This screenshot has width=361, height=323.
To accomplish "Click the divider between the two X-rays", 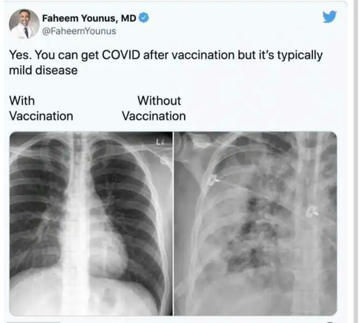I will click(173, 223).
